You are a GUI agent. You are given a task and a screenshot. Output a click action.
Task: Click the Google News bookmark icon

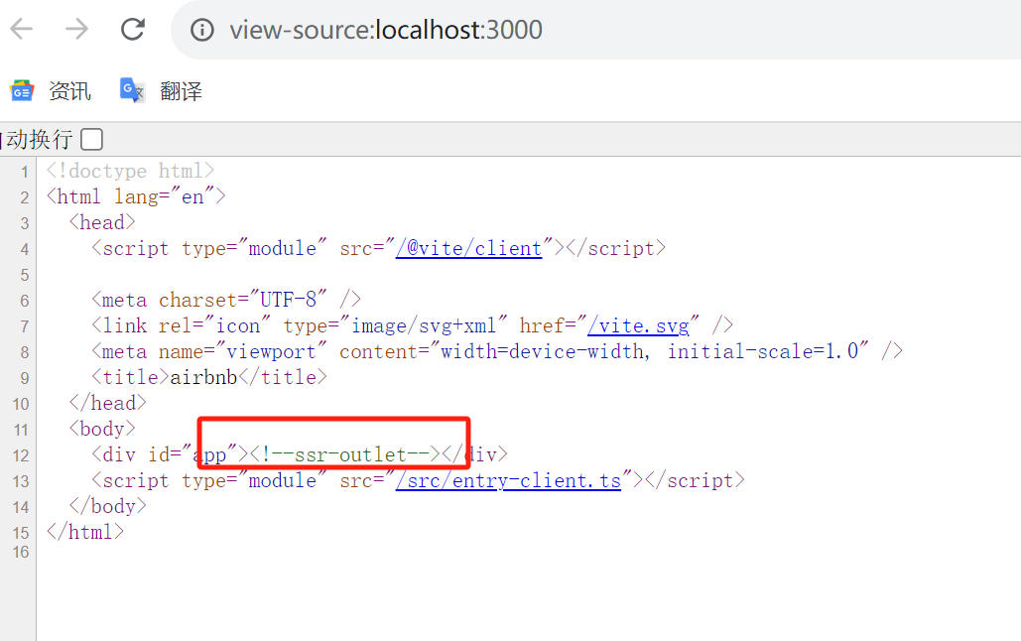click(x=22, y=91)
